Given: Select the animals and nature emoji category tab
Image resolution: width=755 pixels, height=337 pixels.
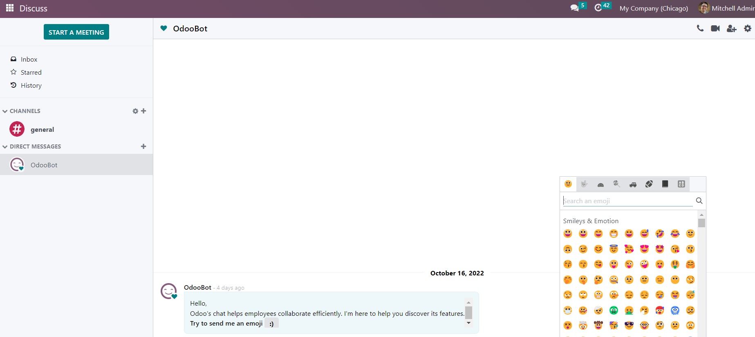Looking at the screenshot, I should (600, 184).
